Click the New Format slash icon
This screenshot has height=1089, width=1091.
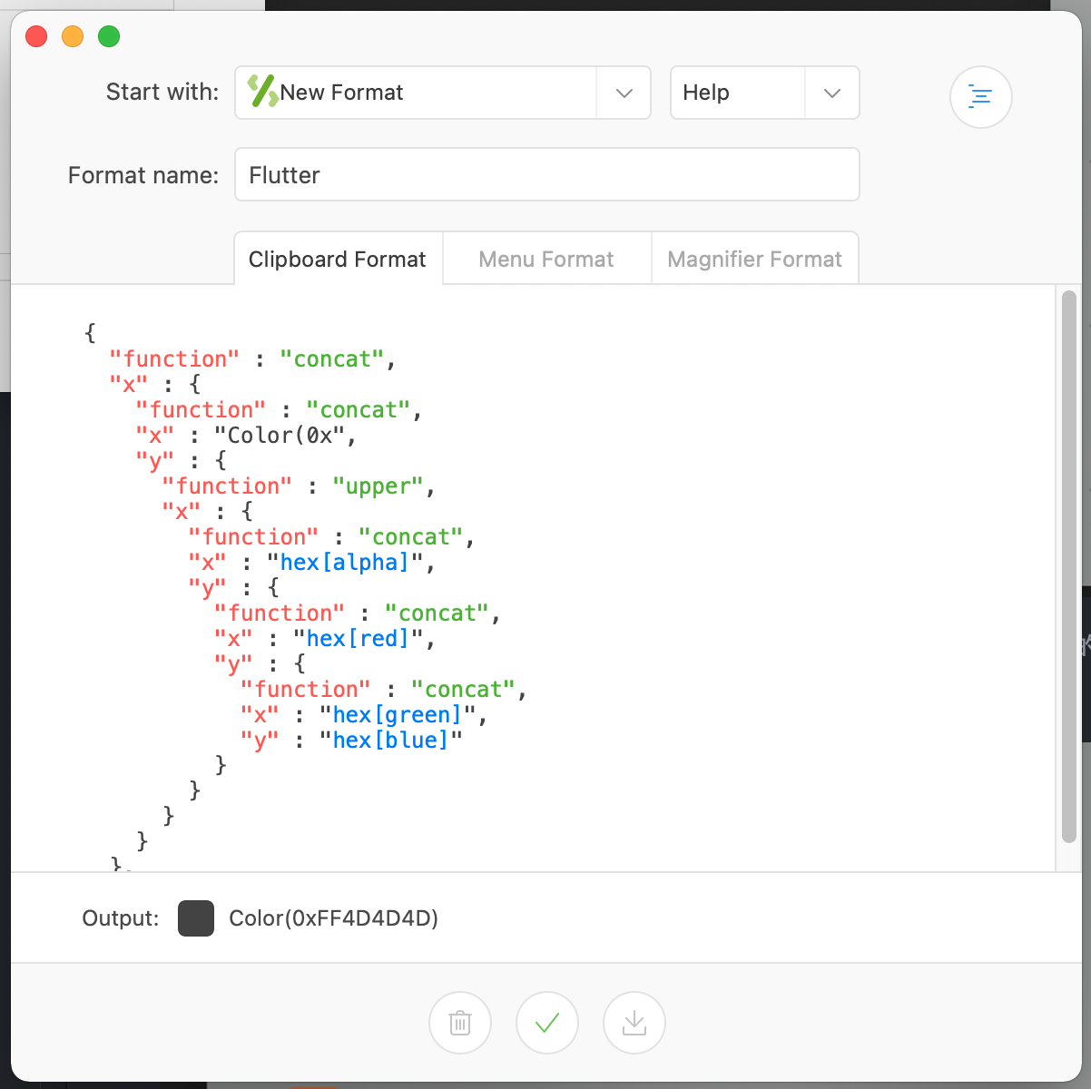263,92
